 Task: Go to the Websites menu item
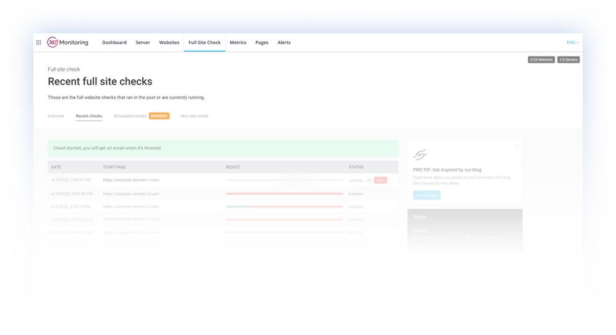click(x=169, y=43)
